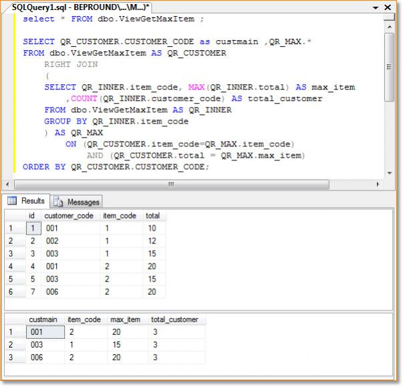
Task: Select the SQLQuery1.sql document tab
Action: pyautogui.click(x=80, y=6)
